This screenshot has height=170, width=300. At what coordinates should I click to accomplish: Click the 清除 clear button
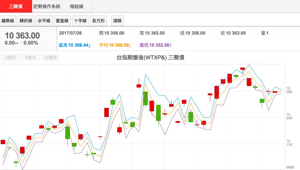pyautogui.click(x=117, y=21)
